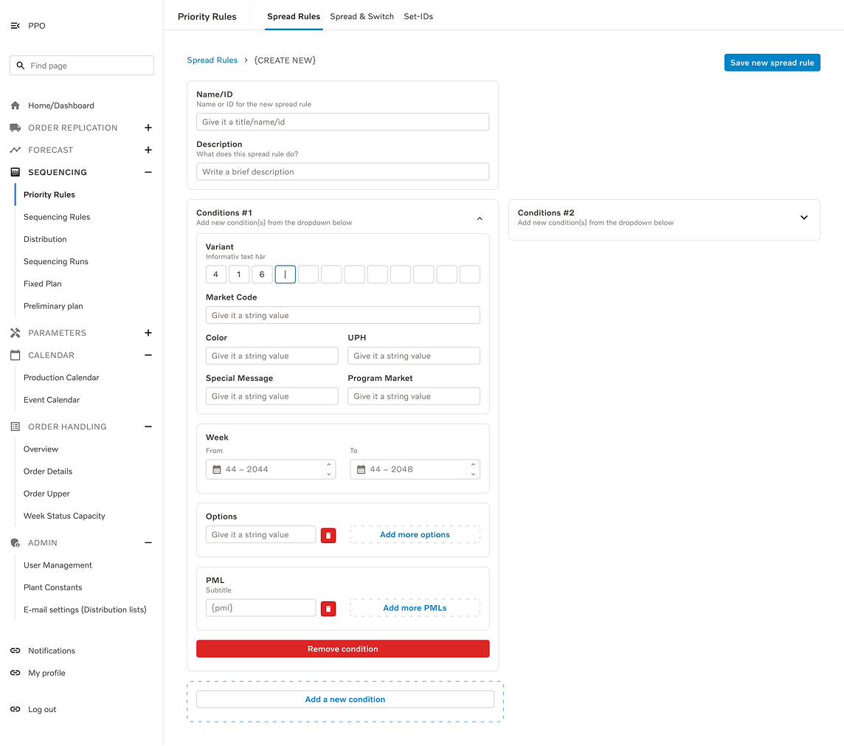844x746 pixels.
Task: Click the Calendar section icon
Action: point(15,355)
